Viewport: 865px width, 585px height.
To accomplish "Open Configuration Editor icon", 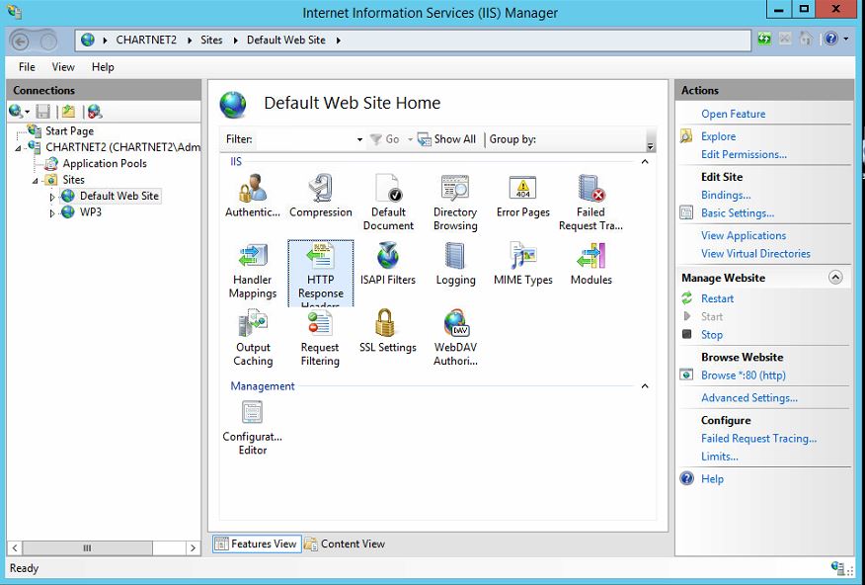I will coord(253,428).
